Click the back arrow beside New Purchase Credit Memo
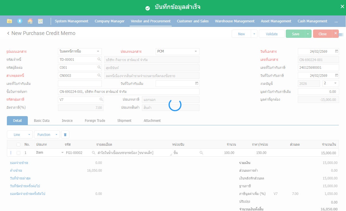The width and height of the screenshot is (346, 211). coord(8,34)
